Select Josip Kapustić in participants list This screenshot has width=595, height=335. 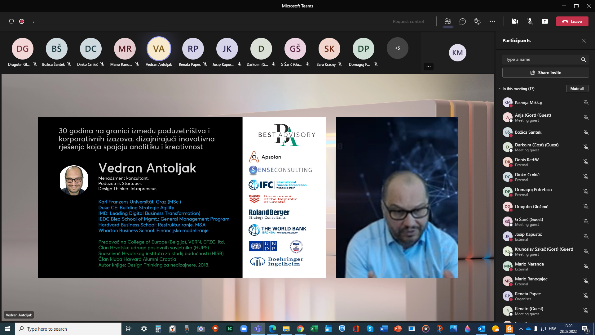point(545,236)
